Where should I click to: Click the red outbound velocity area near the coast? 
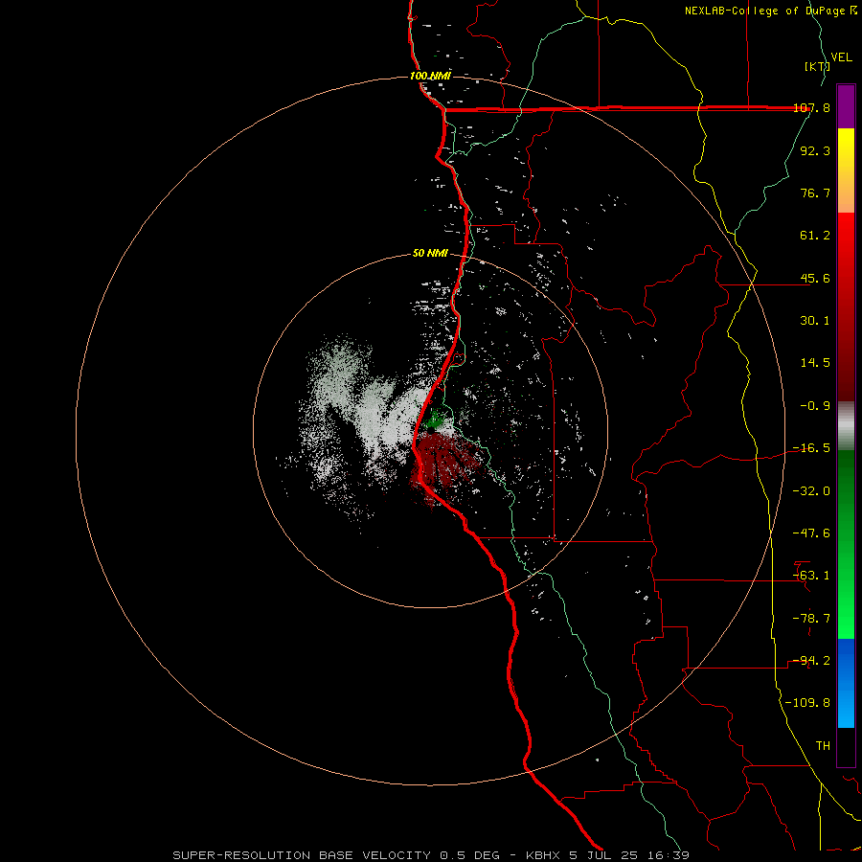click(x=445, y=462)
